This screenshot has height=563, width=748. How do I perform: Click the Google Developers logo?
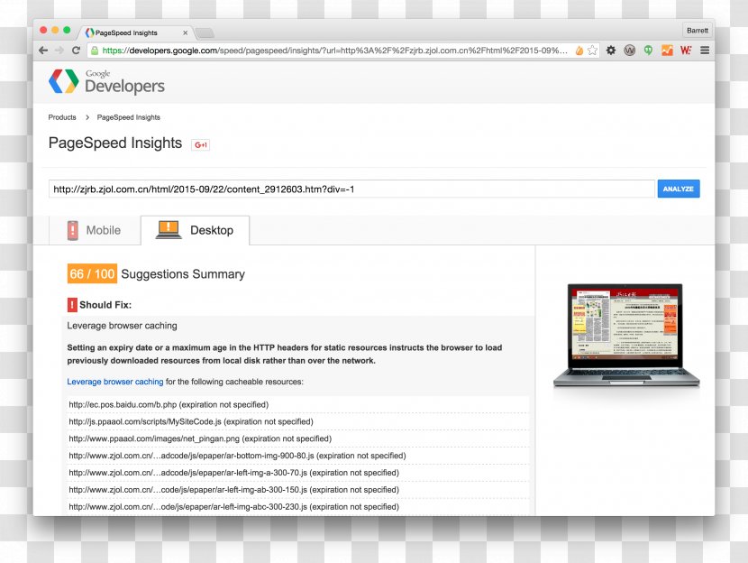coord(106,82)
